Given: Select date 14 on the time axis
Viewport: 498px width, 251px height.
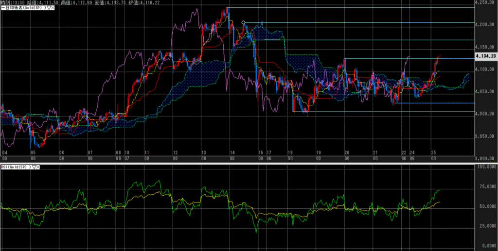Looking at the screenshot, I should click(x=232, y=152).
